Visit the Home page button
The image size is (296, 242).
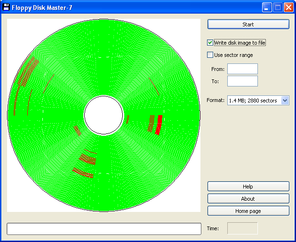[x=248, y=211]
